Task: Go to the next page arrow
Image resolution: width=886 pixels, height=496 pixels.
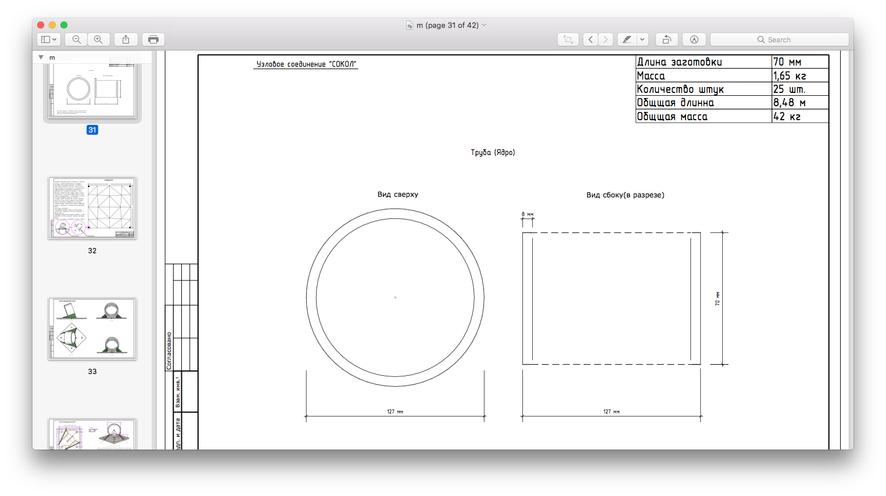Action: (605, 39)
